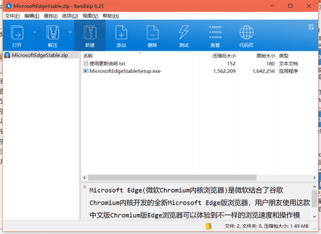Click the horizontal scrollbar left arrow
The width and height of the screenshot is (321, 234).
pos(84,177)
